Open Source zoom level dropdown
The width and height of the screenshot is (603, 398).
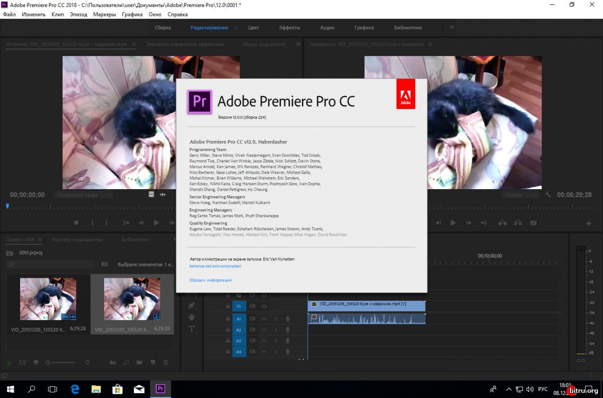click(83, 195)
